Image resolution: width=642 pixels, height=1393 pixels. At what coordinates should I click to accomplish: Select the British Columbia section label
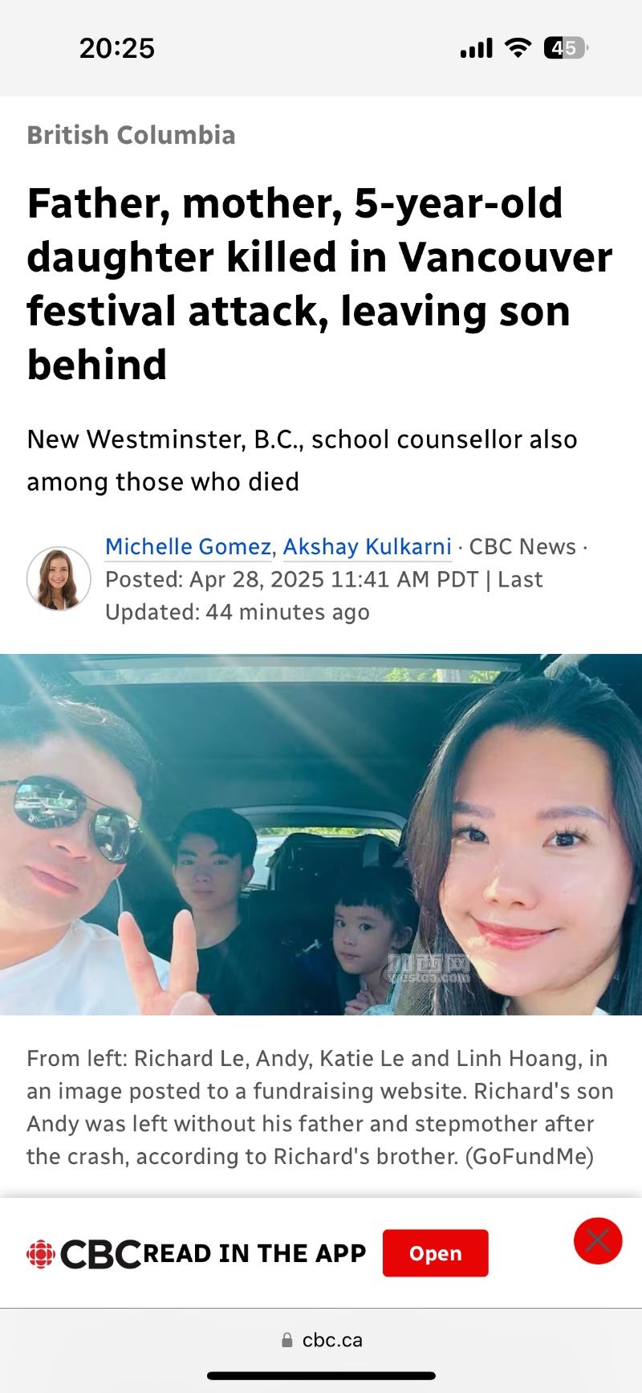132,135
